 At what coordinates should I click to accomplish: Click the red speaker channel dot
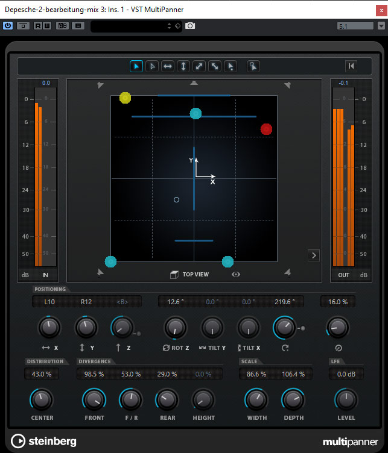(x=266, y=129)
